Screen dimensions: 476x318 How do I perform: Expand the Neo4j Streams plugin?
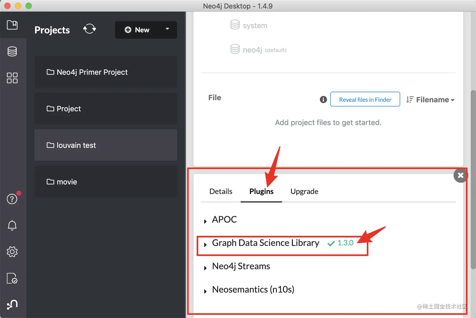(x=205, y=268)
